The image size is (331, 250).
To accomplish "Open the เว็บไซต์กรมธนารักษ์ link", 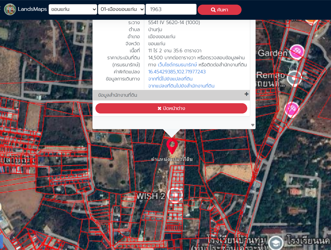I will (177, 65).
